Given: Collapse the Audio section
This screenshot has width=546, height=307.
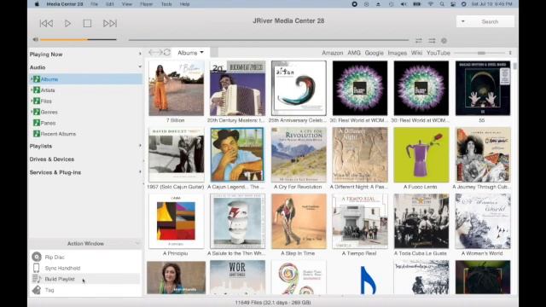Looking at the screenshot, I should (140, 67).
